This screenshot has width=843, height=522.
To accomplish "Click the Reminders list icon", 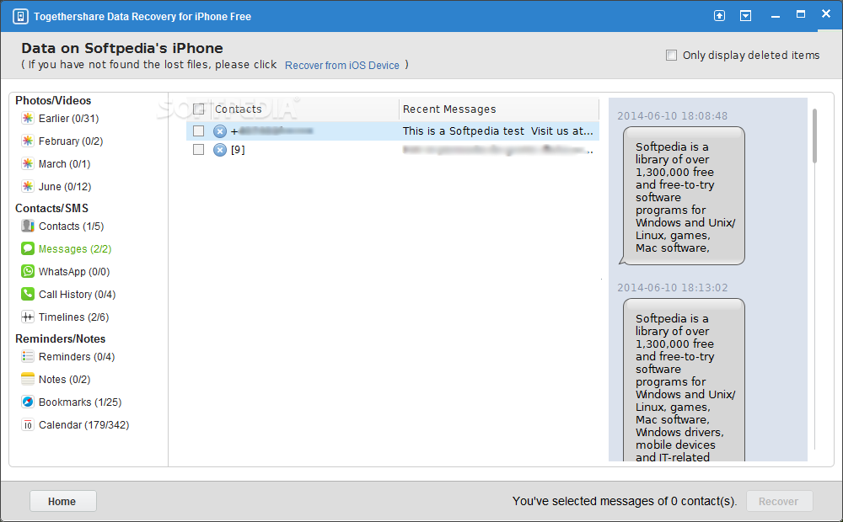I will [28, 357].
